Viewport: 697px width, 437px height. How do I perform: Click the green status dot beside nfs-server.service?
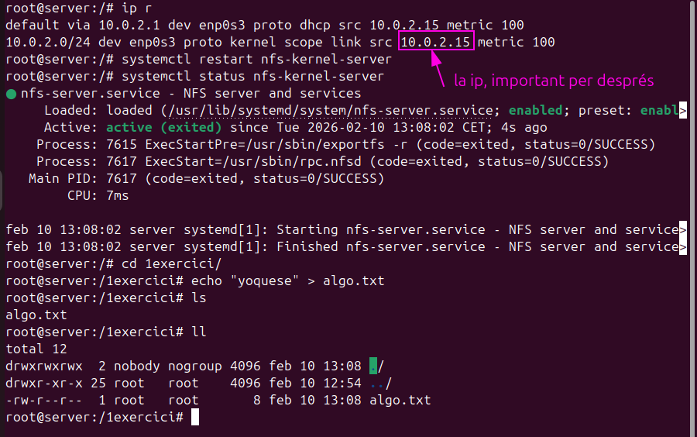(11, 94)
